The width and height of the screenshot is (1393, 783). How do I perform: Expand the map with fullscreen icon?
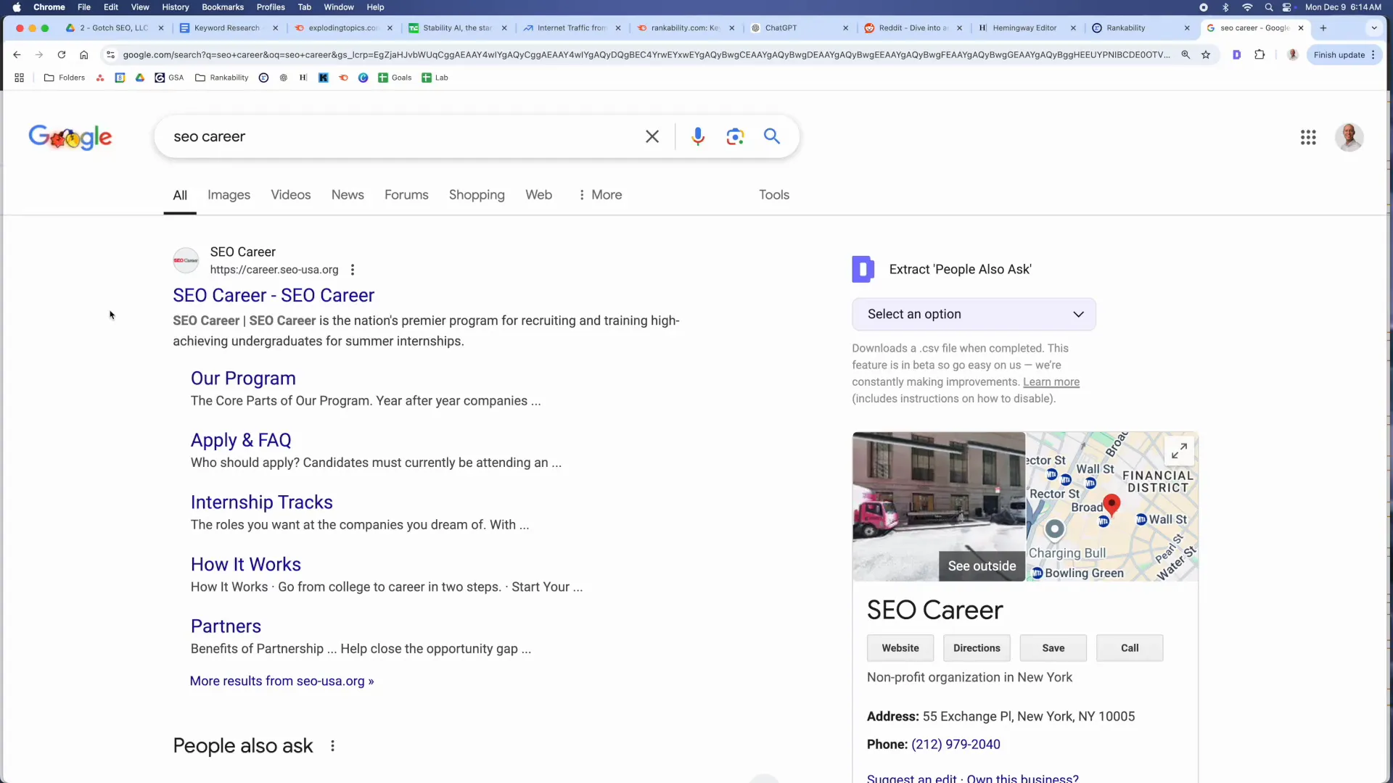pyautogui.click(x=1179, y=451)
